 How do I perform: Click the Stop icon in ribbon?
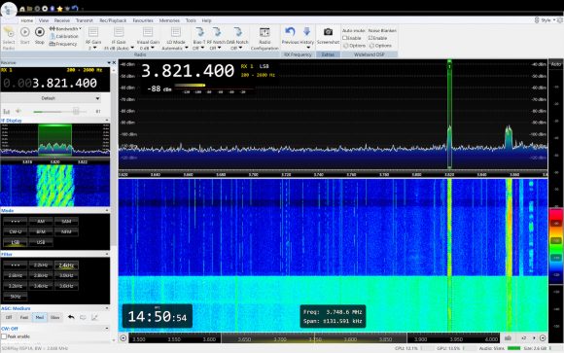click(x=40, y=32)
